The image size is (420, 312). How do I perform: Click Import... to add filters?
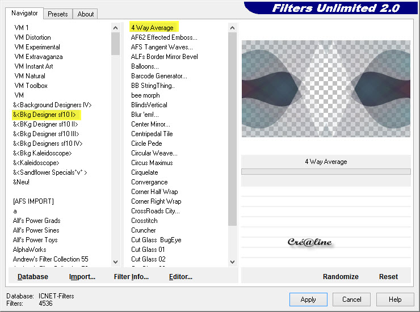pos(82,277)
